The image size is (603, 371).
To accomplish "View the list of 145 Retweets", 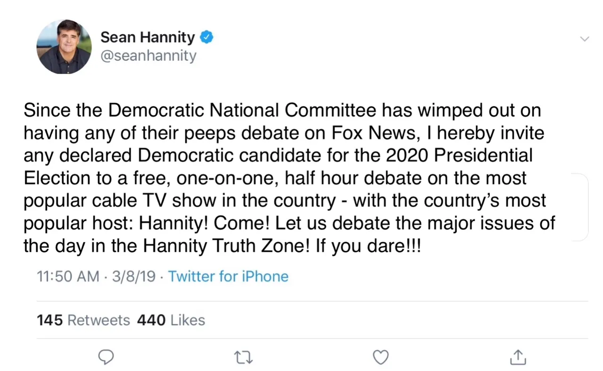I will pos(83,320).
